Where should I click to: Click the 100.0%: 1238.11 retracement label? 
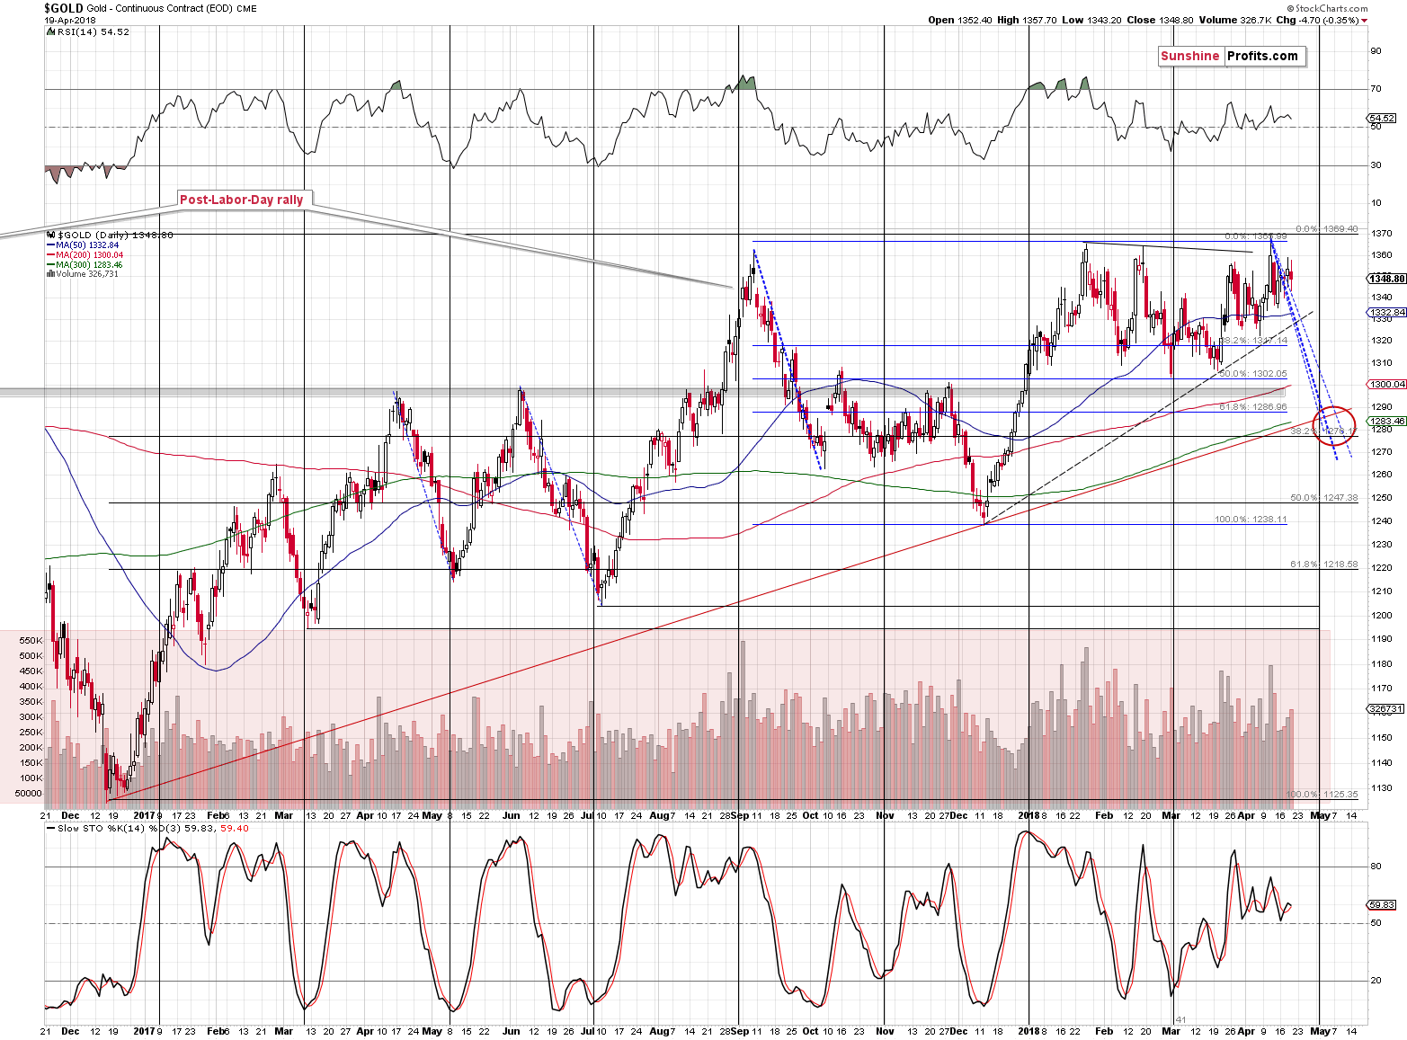[1251, 520]
